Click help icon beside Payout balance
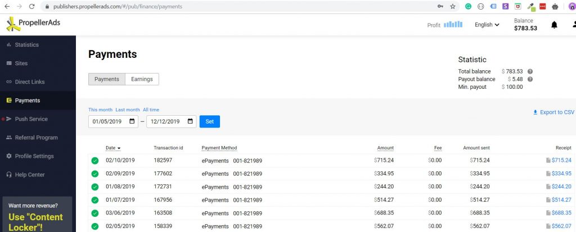Viewport: 576px width, 232px height. pos(530,79)
